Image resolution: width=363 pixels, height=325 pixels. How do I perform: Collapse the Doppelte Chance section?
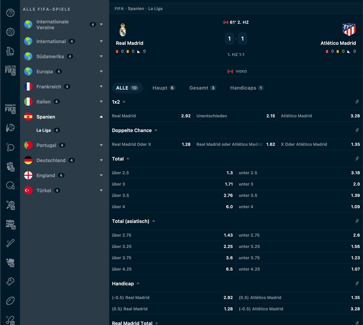click(x=156, y=130)
